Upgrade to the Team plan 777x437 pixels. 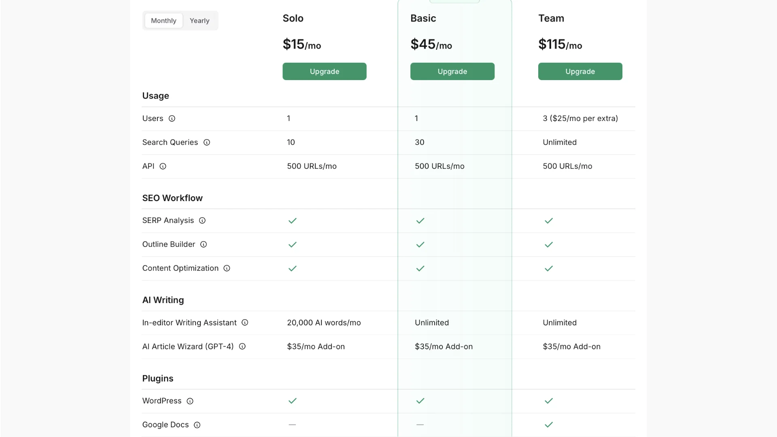(x=580, y=71)
